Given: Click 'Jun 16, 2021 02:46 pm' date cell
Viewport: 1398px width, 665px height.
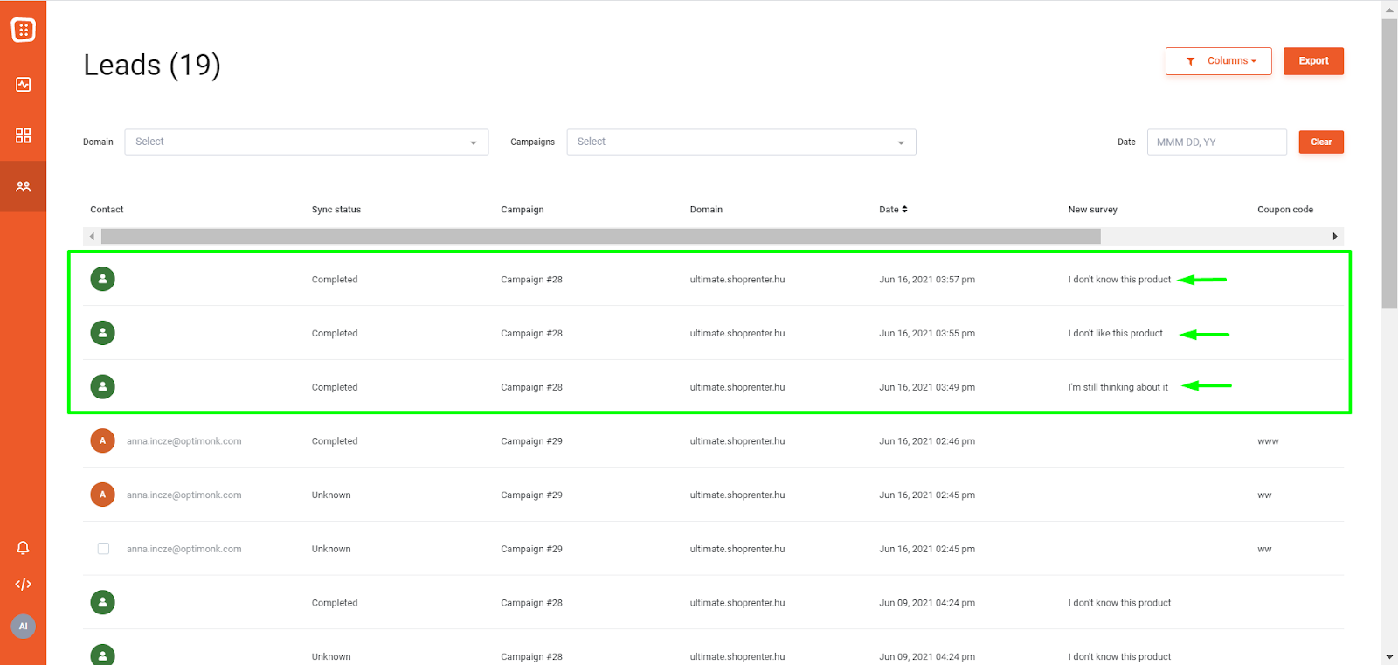Looking at the screenshot, I should click(927, 441).
